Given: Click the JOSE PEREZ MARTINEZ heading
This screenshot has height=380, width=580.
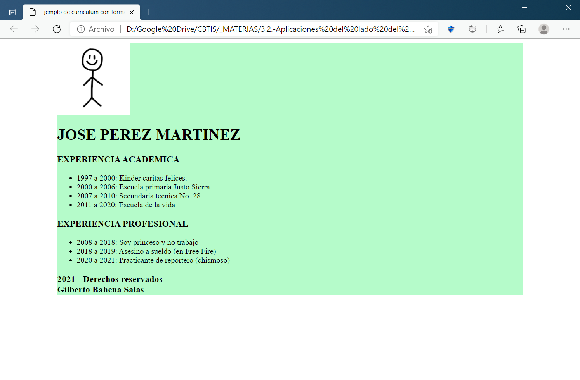Looking at the screenshot, I should (x=149, y=135).
